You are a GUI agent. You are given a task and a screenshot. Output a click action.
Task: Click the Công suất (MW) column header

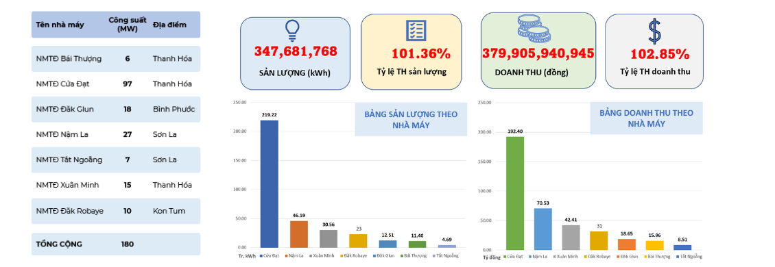pyautogui.click(x=128, y=25)
